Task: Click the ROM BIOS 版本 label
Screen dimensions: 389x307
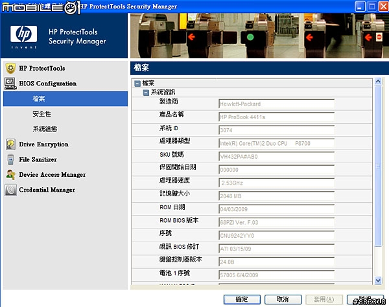Action: tap(179, 220)
